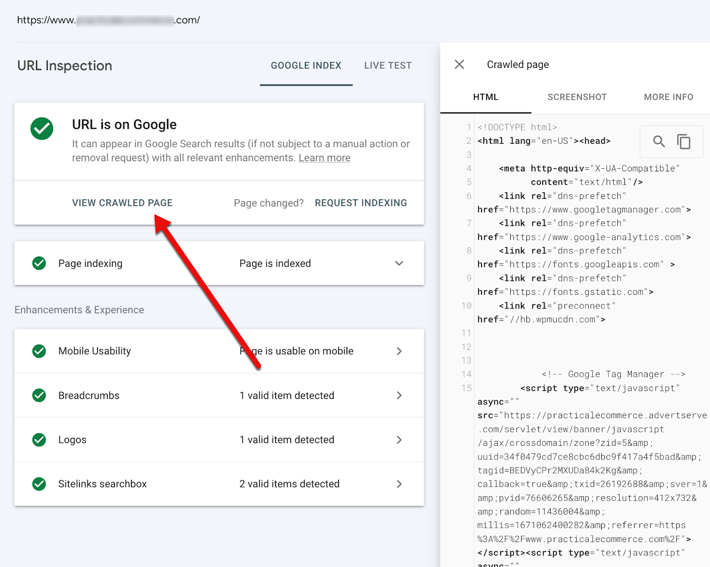The image size is (710, 567).
Task: Click line number 15 in the code gutter
Action: 466,388
